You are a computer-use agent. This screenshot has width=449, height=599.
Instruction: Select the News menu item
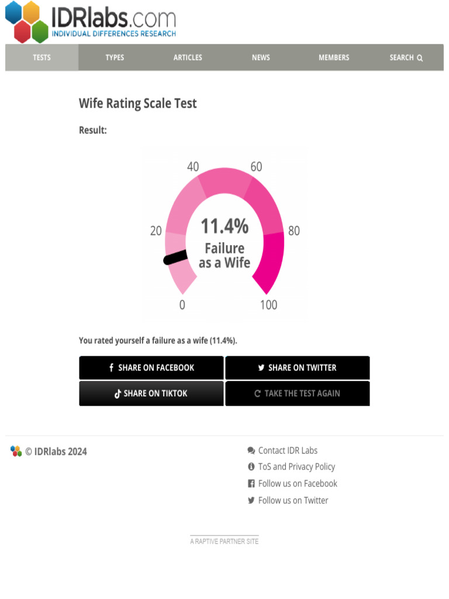pyautogui.click(x=261, y=58)
